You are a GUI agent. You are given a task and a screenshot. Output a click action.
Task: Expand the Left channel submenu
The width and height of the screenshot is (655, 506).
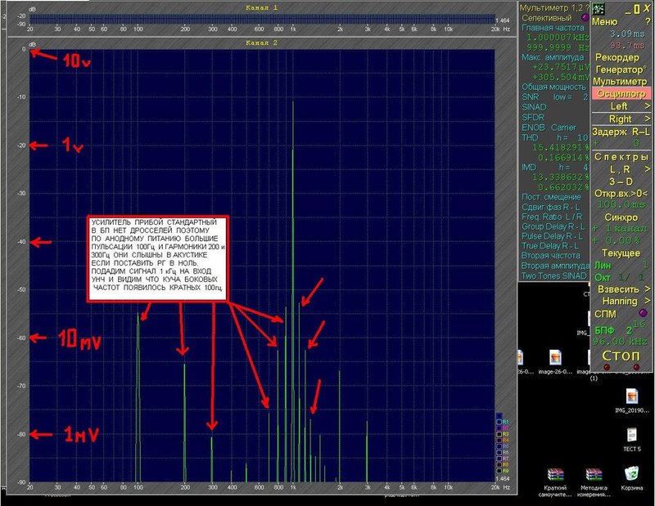point(621,105)
